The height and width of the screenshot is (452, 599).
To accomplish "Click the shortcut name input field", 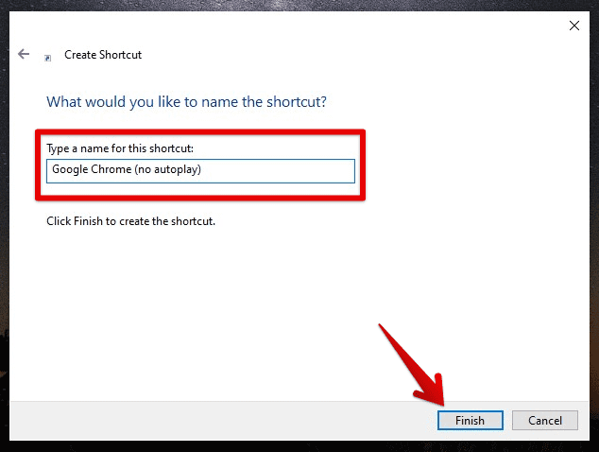I will (200, 171).
